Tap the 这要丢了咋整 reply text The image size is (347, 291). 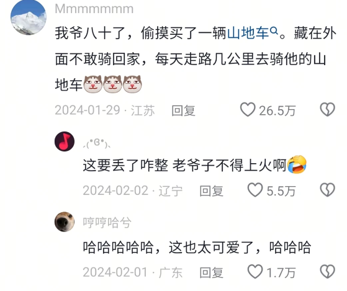coord(195,165)
